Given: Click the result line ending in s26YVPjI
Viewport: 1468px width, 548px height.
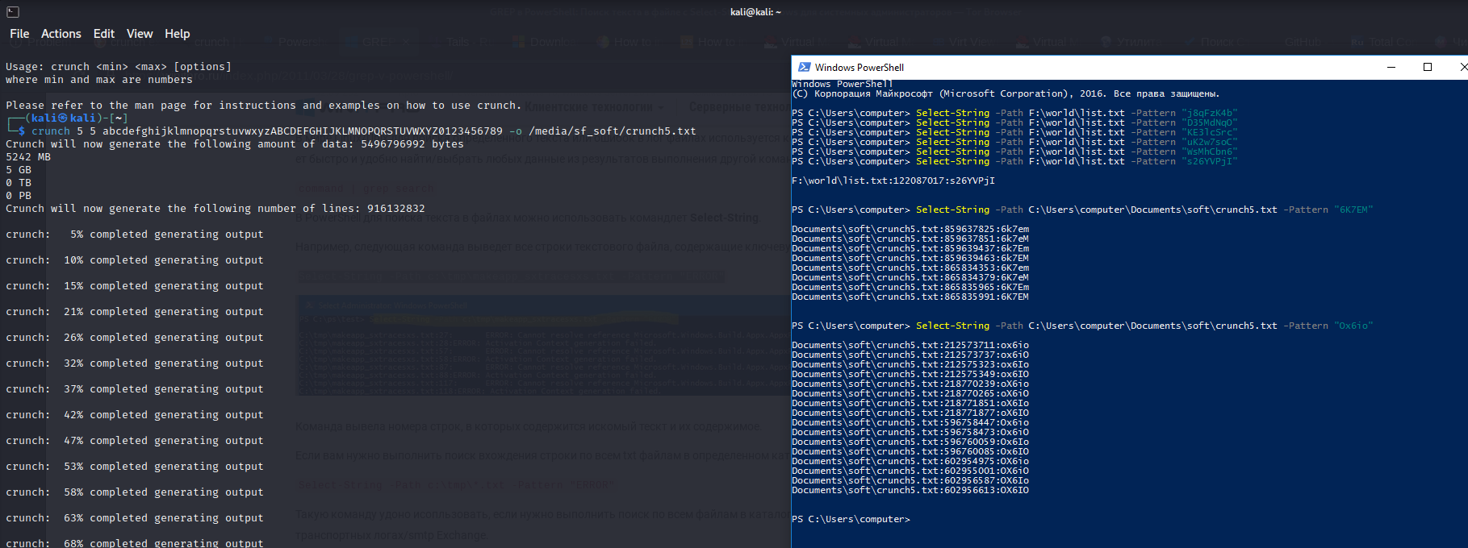Looking at the screenshot, I should tap(893, 181).
